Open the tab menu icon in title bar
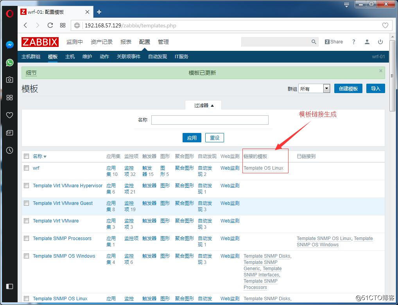The width and height of the screenshot is (398, 305). coord(346,5)
